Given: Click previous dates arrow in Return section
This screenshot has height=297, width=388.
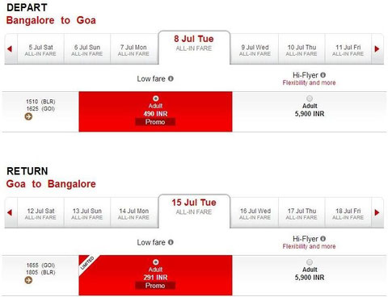Looking at the screenshot, I should coord(10,212).
